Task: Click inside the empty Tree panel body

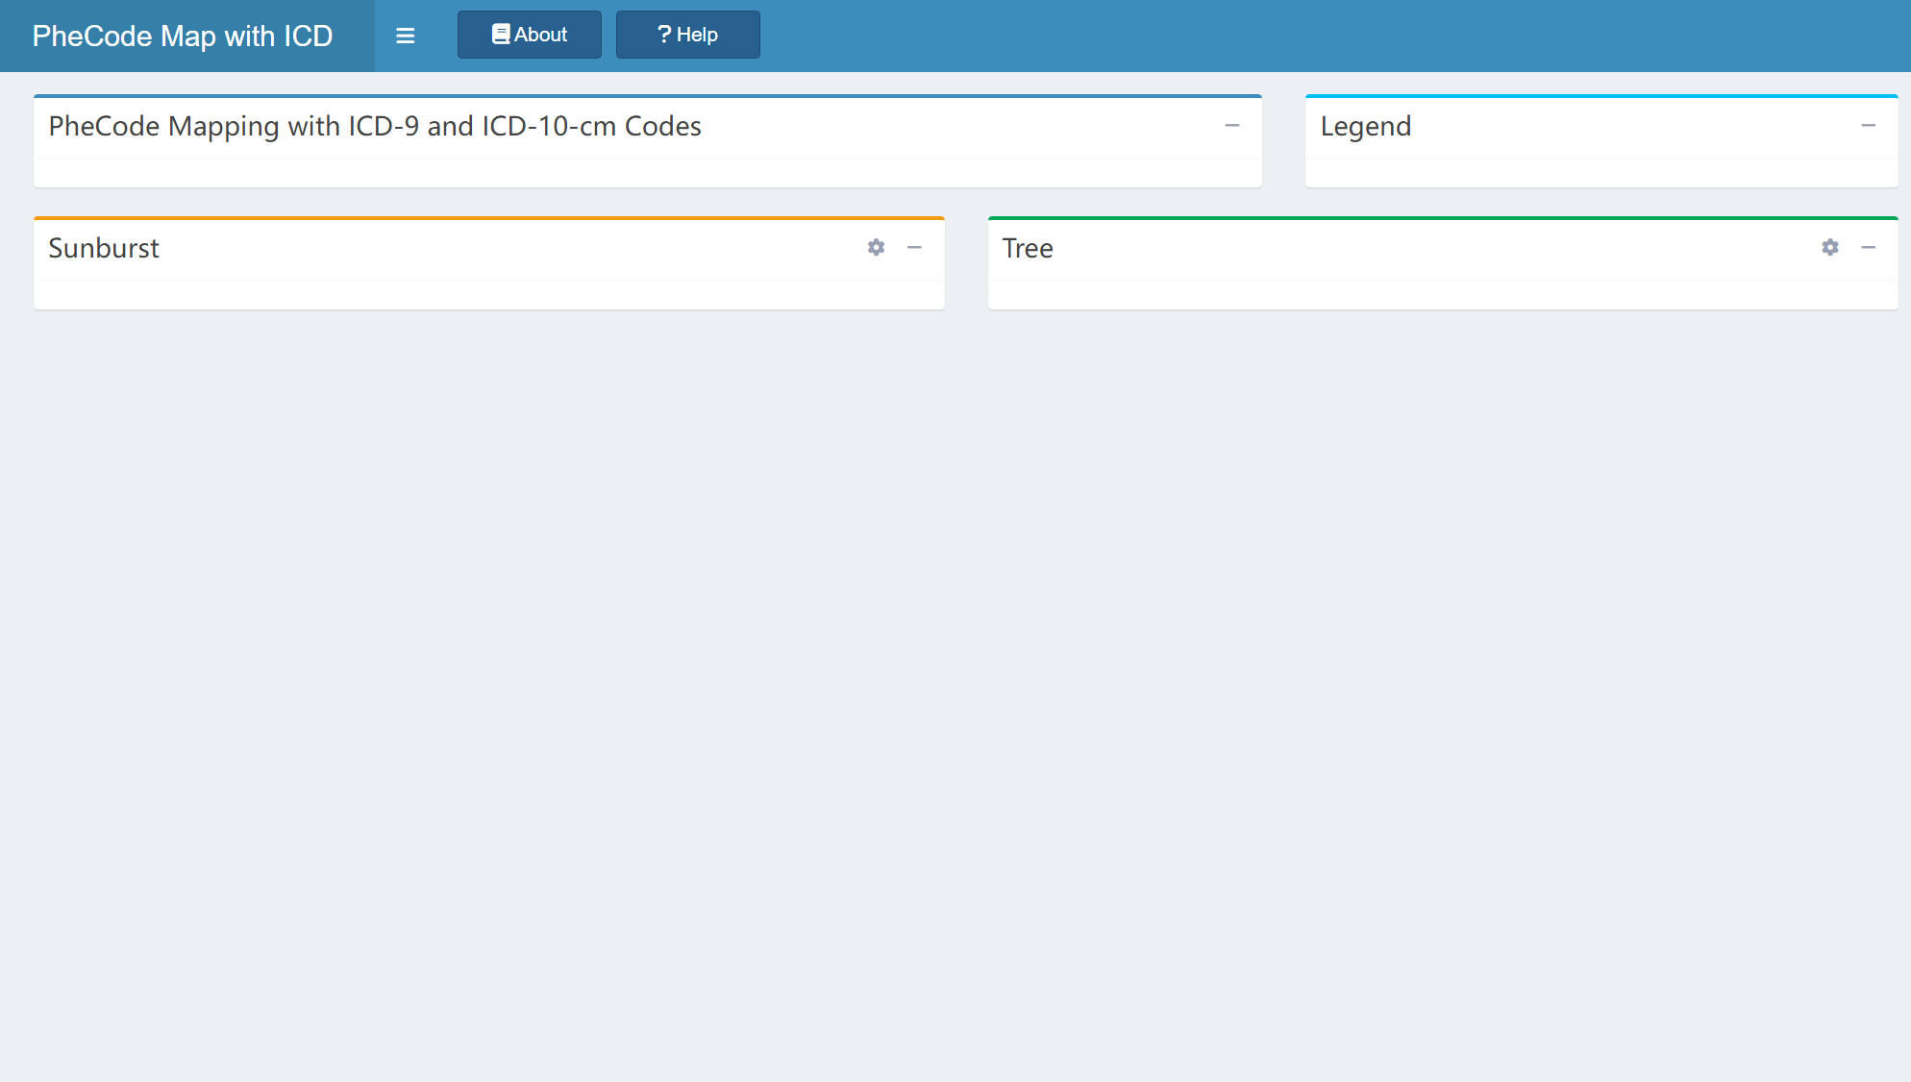Action: 1442,295
